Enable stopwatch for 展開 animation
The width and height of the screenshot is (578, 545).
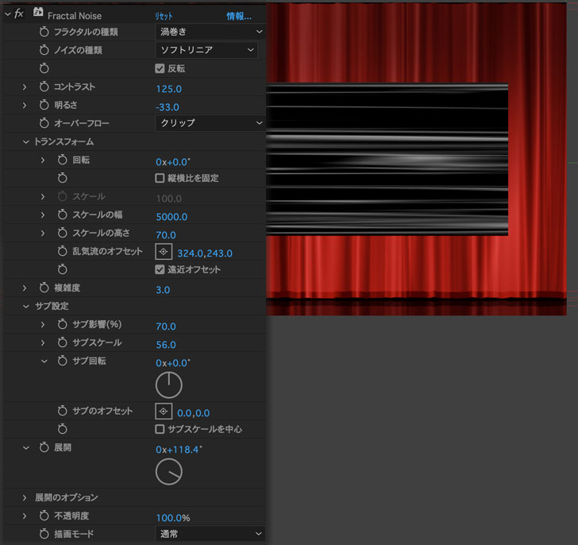click(44, 448)
